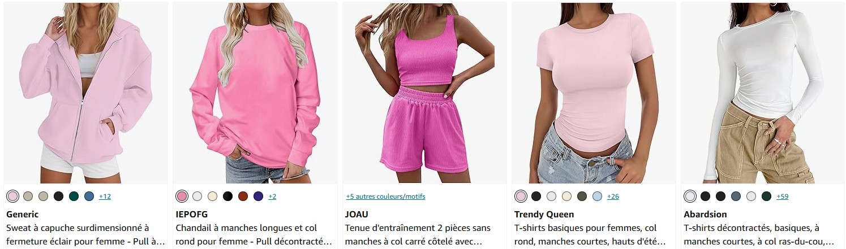Open the Trendy Queen T-shirt title link
The width and height of the screenshot is (846, 249).
[x=594, y=235]
